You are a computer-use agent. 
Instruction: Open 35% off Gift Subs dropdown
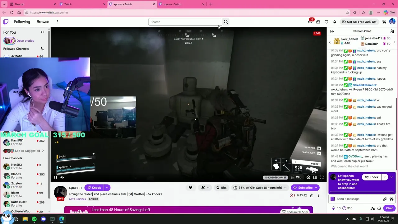click(x=260, y=188)
